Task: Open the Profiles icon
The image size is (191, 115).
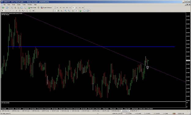Action: [x=7, y=8]
